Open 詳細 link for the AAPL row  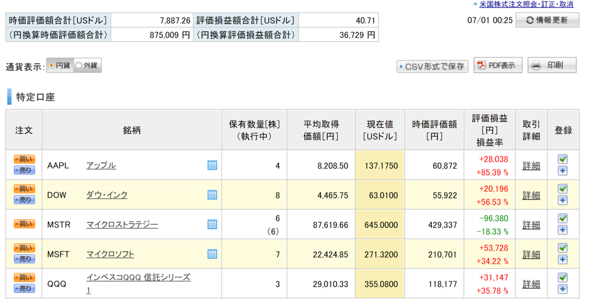point(531,166)
